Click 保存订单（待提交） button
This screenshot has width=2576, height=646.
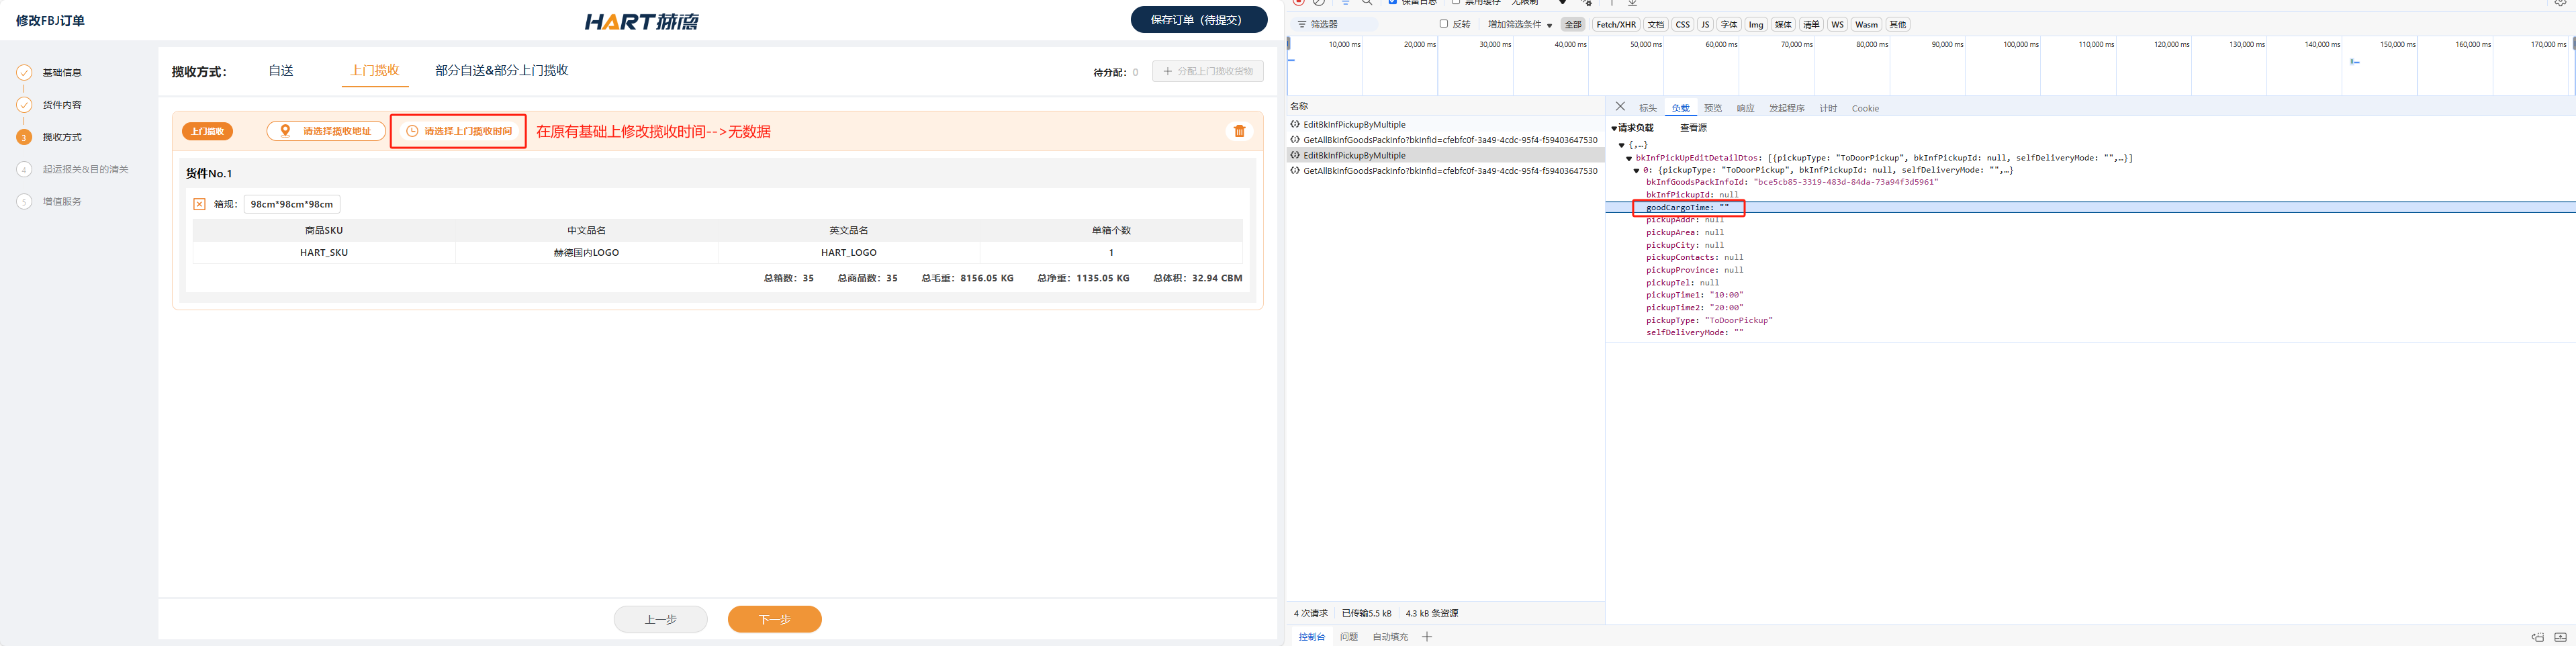click(x=1198, y=20)
